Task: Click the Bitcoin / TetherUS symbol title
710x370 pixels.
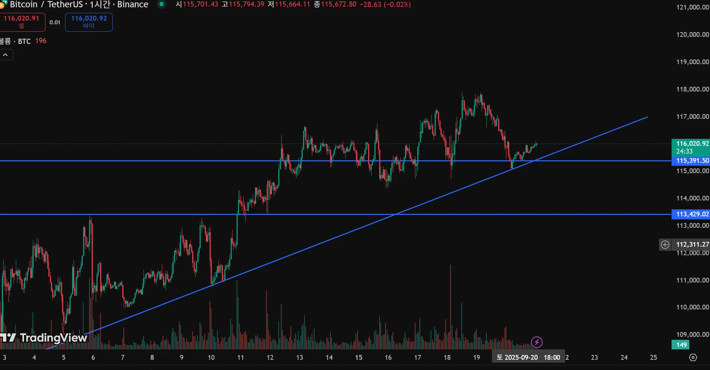Action: 47,4
